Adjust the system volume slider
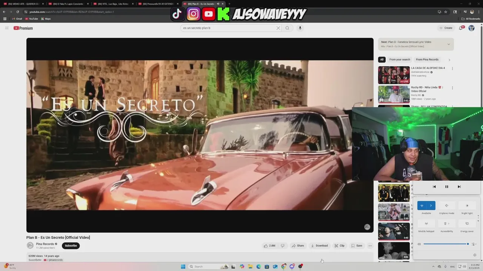 (446, 244)
